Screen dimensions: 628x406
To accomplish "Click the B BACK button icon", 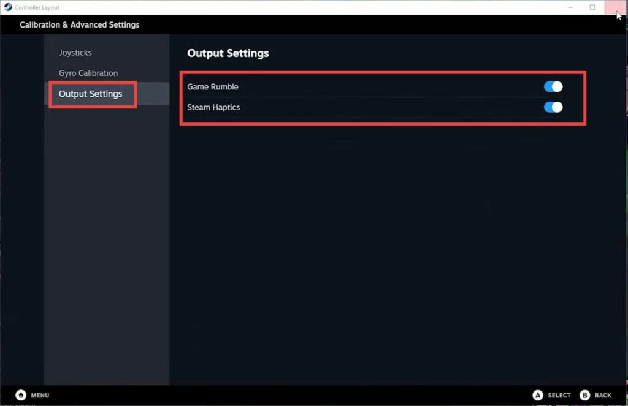I will pyautogui.click(x=584, y=395).
